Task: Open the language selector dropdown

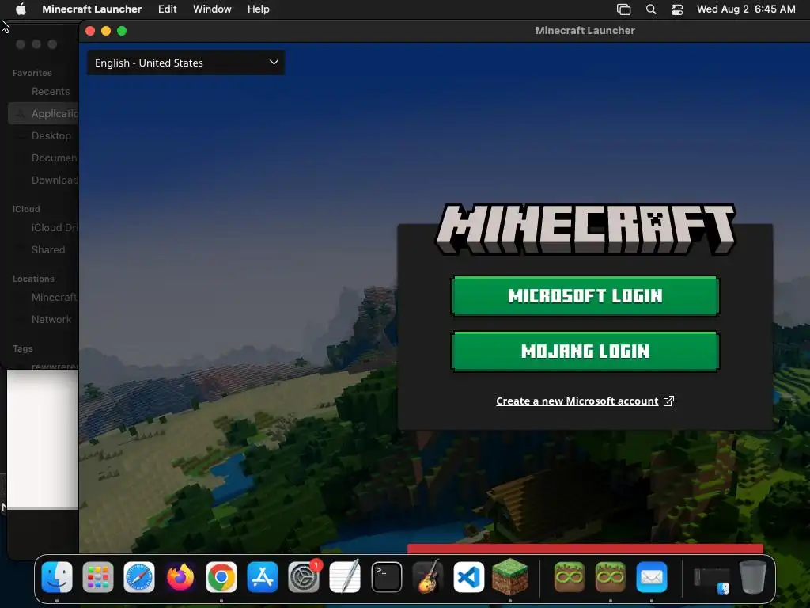Action: (x=186, y=63)
